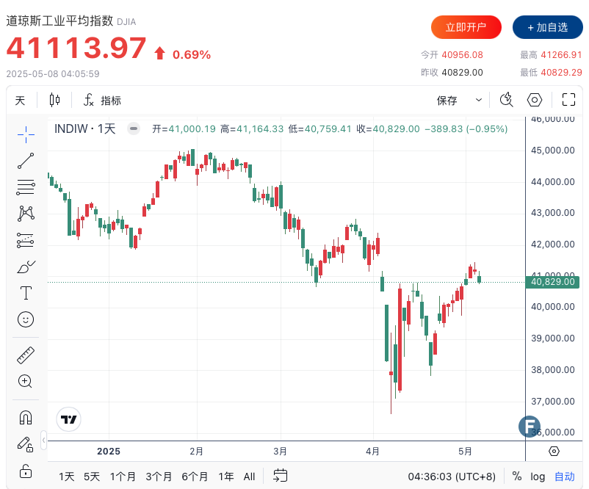The image size is (589, 489).
Task: Select the ruler measure tool
Action: (x=26, y=355)
